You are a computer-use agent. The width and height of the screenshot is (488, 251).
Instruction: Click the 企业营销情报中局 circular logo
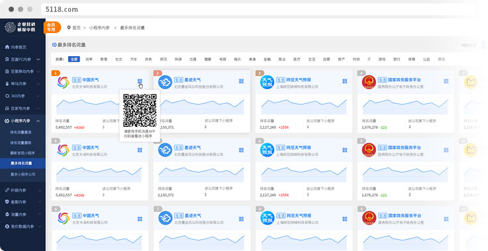pyautogui.click(x=10, y=27)
